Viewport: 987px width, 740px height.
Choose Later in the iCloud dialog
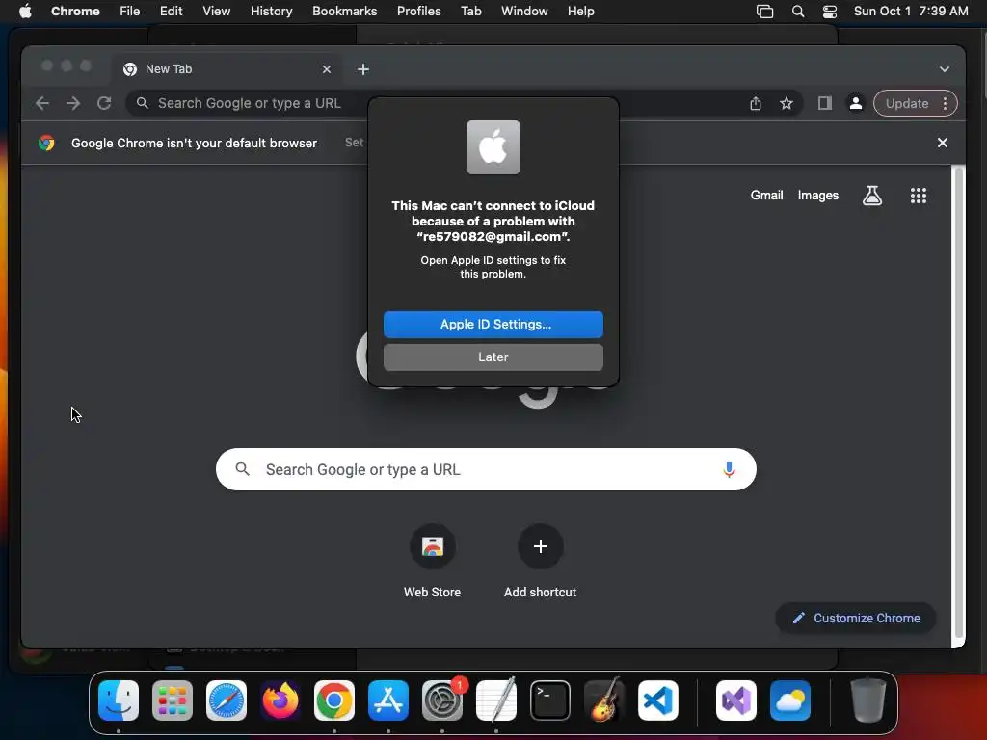pos(493,357)
